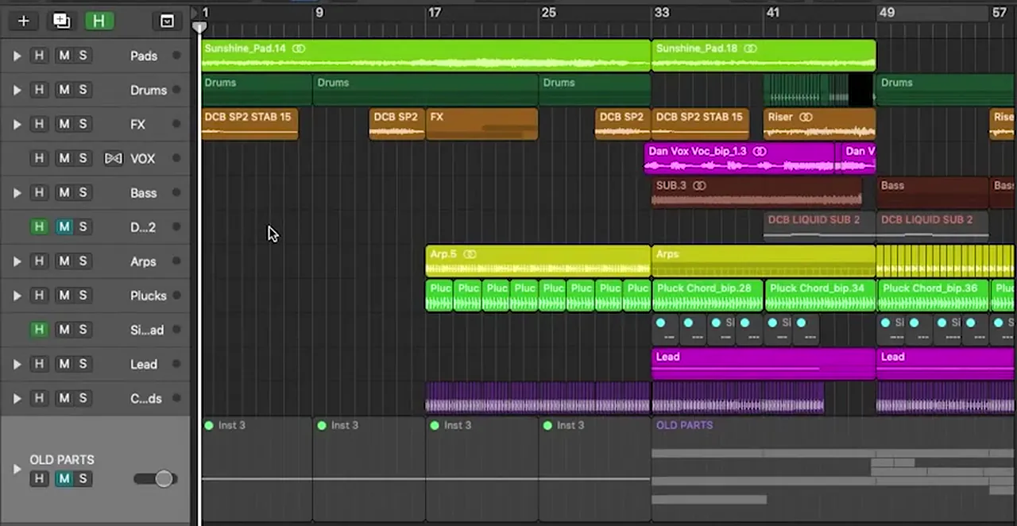Click the Pads track name label

(144, 56)
